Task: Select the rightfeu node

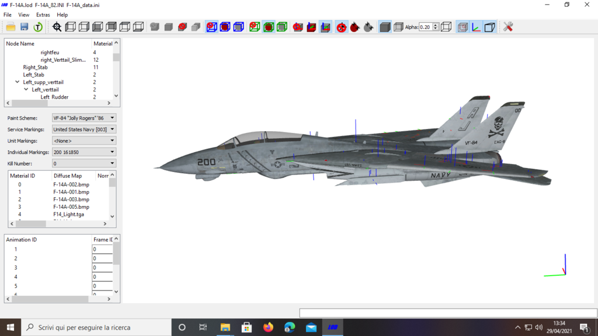Action: (50, 52)
